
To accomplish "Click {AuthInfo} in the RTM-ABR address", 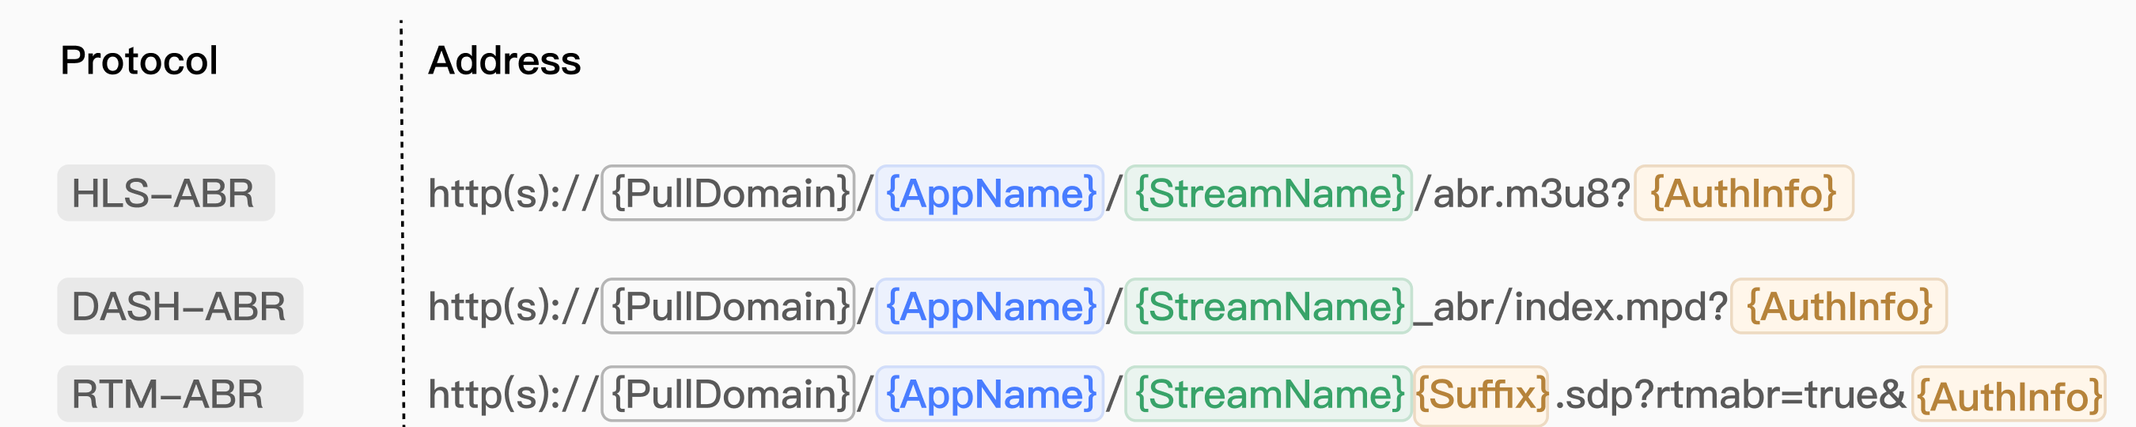I will coord(2009,395).
